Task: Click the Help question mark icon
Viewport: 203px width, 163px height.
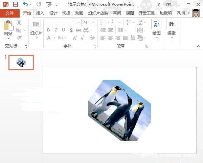Action: [158, 4]
